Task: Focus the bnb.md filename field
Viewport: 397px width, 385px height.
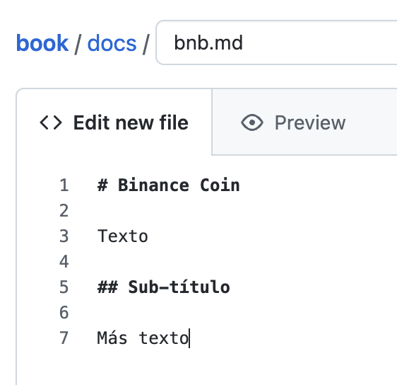Action: [276, 42]
